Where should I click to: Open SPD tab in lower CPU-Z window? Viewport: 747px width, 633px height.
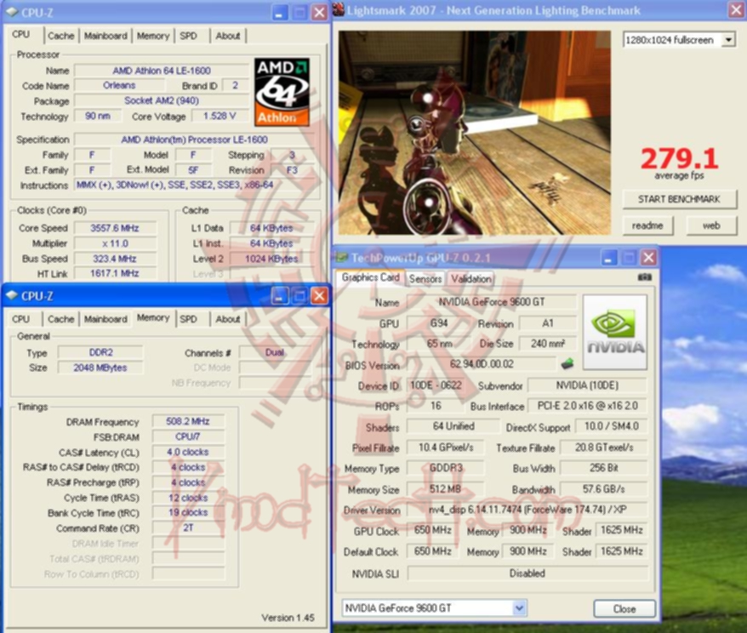(189, 319)
